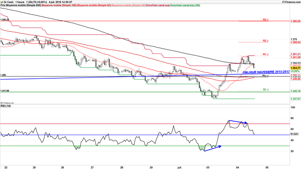
Task: Click the juil. month marker on time axis
Action: coord(180,167)
